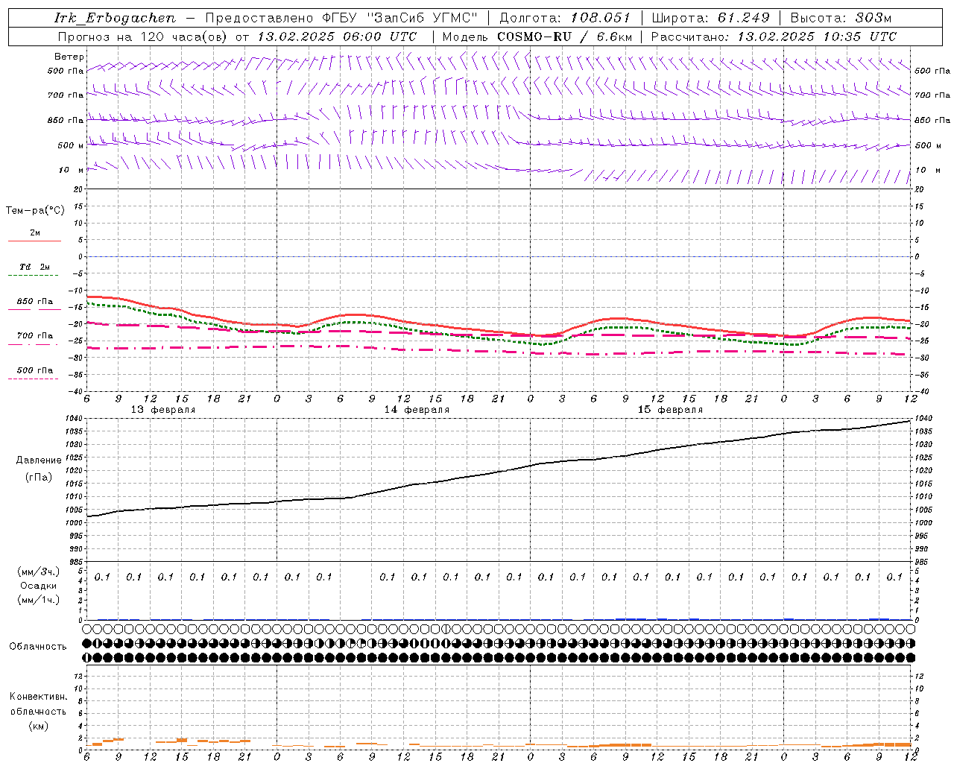Click the Долгота: 108.051 value
Screen dimensions: 954x763
pos(565,18)
